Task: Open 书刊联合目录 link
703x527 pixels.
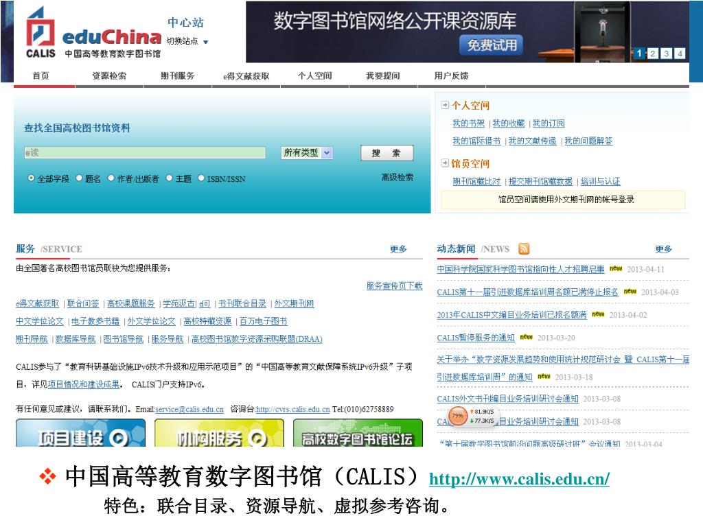Action: (x=242, y=303)
